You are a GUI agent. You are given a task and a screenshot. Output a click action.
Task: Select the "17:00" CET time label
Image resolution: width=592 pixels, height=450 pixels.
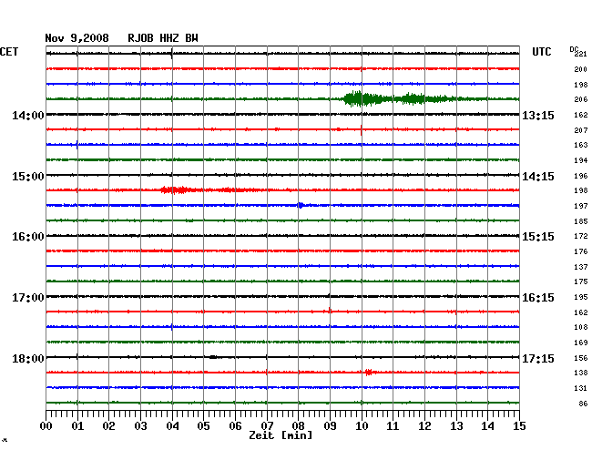(28, 298)
